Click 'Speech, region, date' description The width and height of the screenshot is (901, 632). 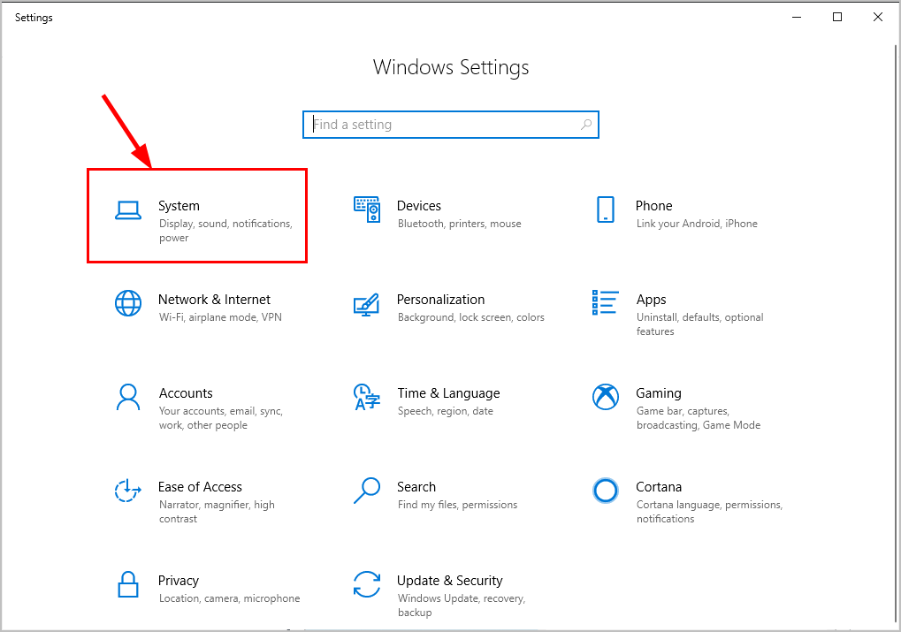click(446, 411)
